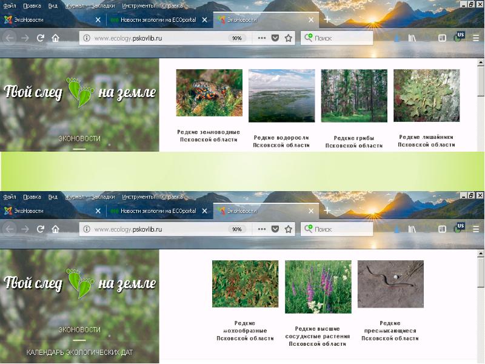Reload the page in the upper browser window
Screen dimensions: 485x364
click(x=41, y=38)
